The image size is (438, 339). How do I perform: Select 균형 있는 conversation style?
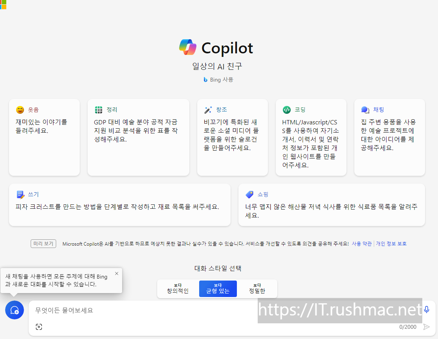[x=218, y=289]
